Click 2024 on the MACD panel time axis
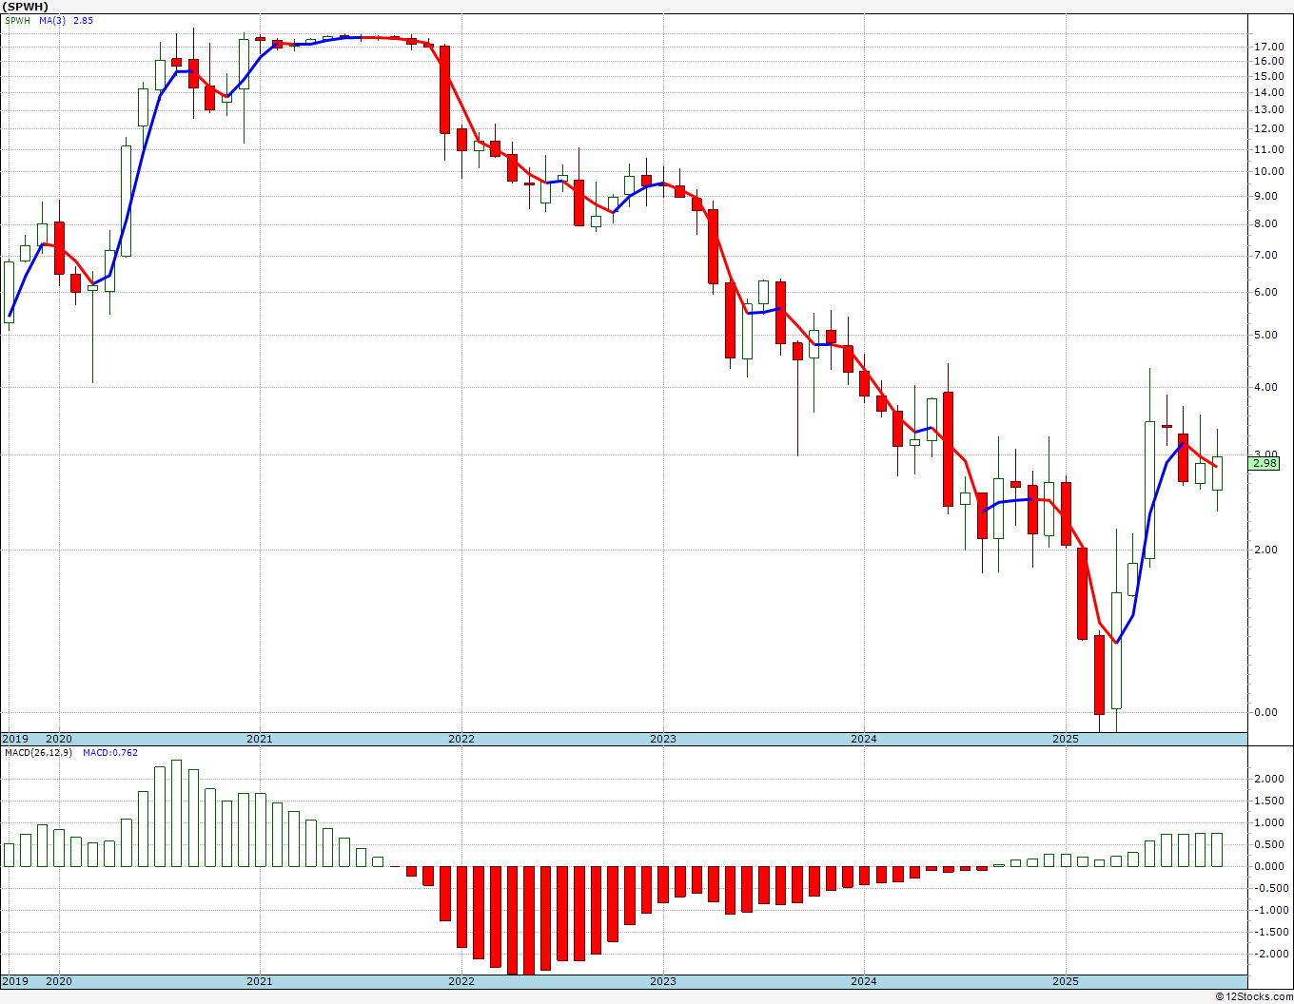The image size is (1294, 1004). click(864, 981)
